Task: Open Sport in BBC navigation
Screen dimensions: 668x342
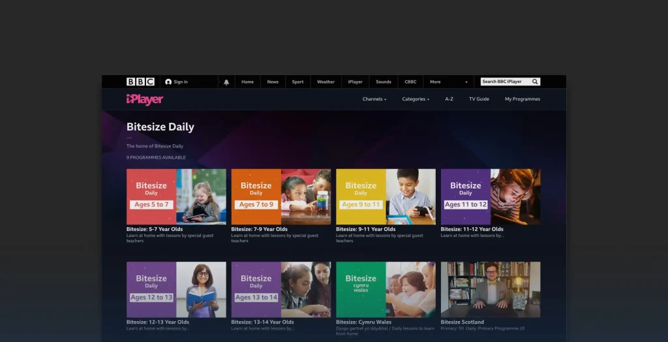Action: (x=297, y=82)
